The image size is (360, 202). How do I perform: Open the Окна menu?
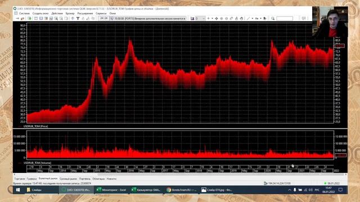pyautogui.click(x=112, y=13)
